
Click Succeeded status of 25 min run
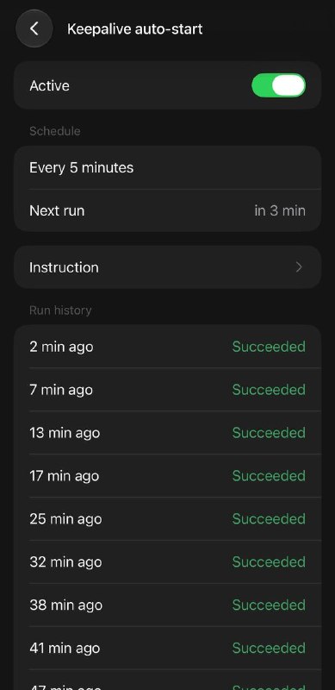pyautogui.click(x=269, y=519)
